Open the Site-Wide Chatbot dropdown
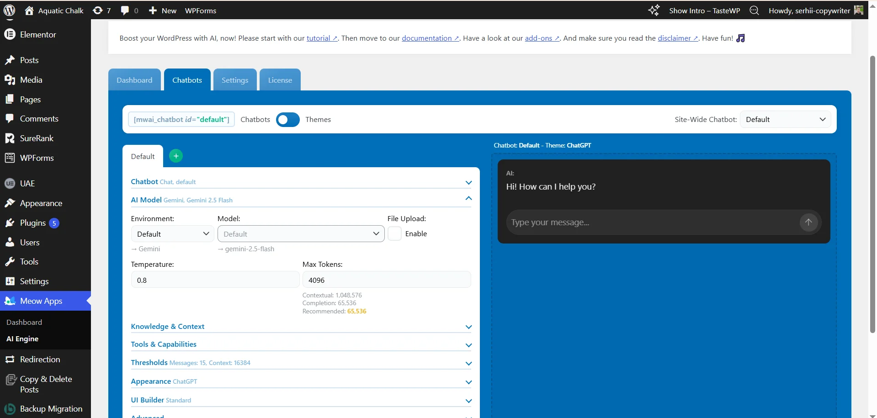Image resolution: width=877 pixels, height=418 pixels. 786,119
